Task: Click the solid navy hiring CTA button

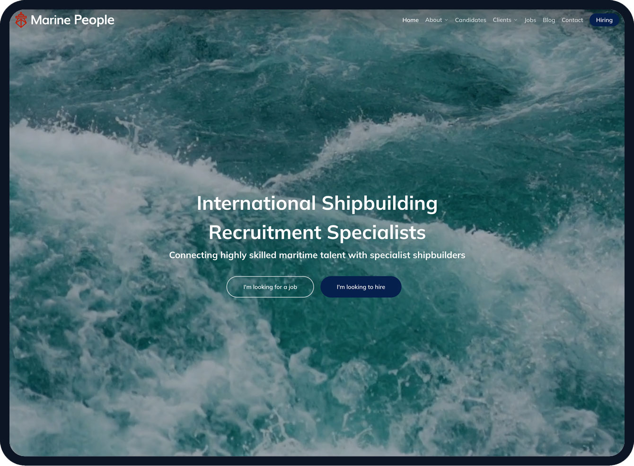Action: (604, 20)
